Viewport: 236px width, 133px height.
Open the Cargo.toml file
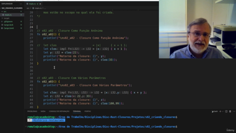click(9, 28)
